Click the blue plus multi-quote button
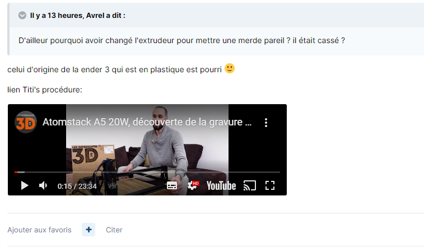424x252 pixels. coord(88,230)
